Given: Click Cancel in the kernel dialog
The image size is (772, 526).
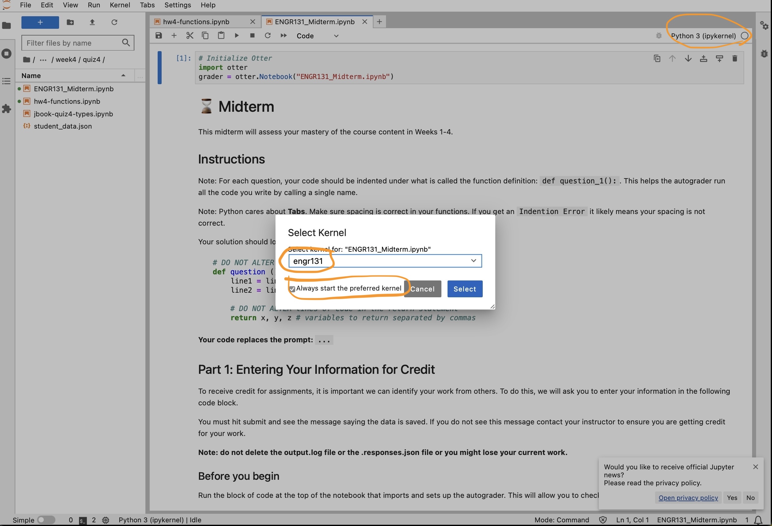Looking at the screenshot, I should [x=422, y=289].
